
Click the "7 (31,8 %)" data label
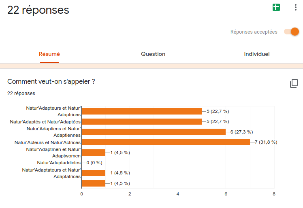tap(266, 142)
